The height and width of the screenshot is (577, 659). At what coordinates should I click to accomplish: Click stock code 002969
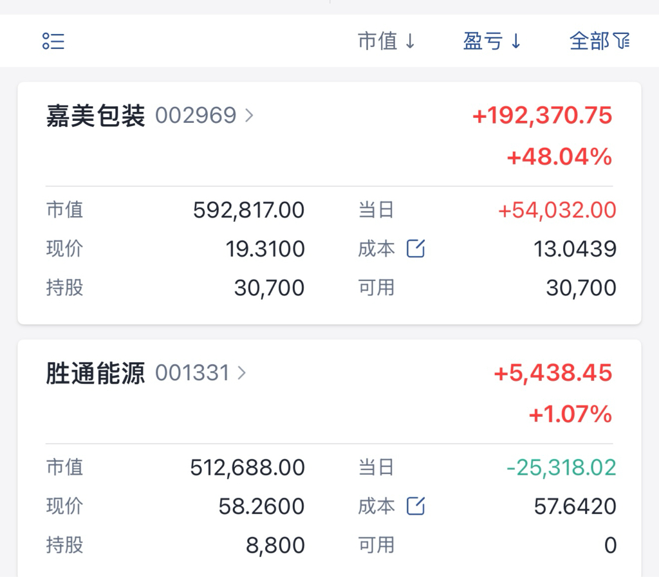tap(196, 116)
